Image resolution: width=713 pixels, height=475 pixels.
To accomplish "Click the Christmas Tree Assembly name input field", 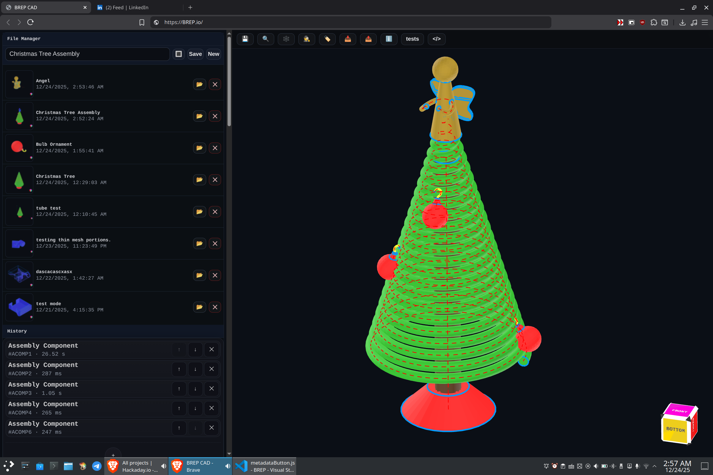I will 87,54.
